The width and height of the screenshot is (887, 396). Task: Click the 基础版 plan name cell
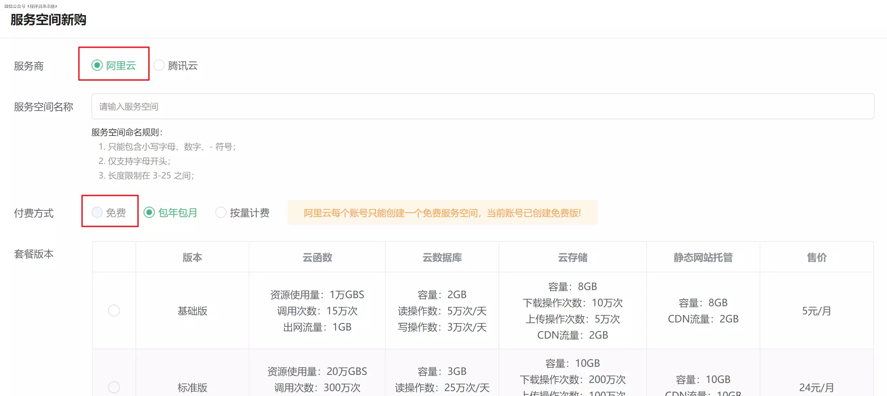coord(192,311)
